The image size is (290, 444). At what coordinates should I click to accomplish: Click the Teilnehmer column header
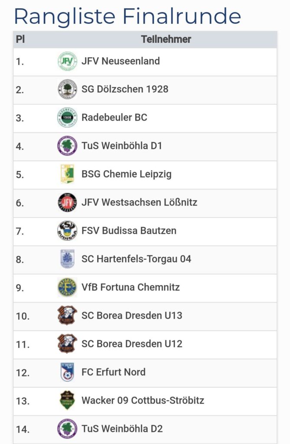(x=166, y=39)
